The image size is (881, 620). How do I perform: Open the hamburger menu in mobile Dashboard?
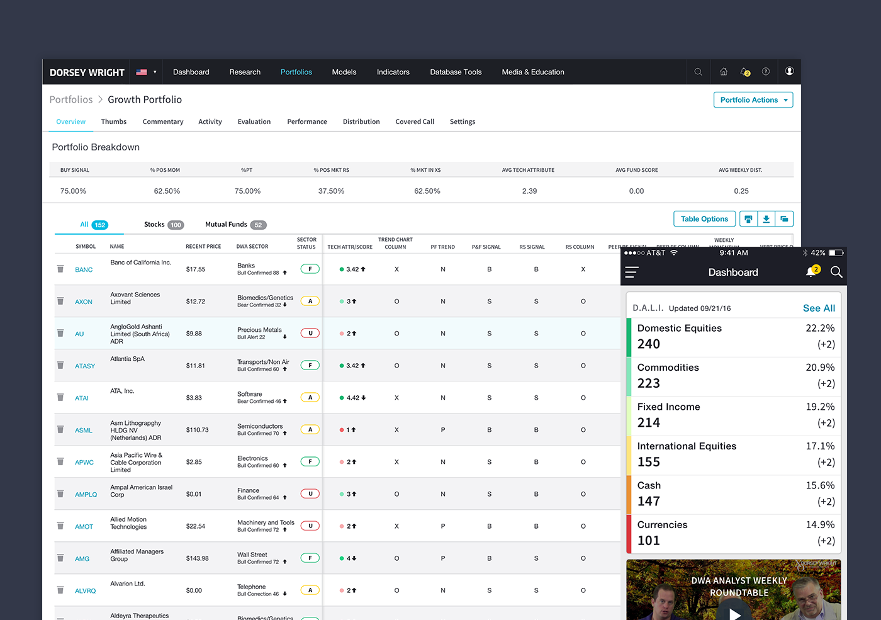[632, 272]
